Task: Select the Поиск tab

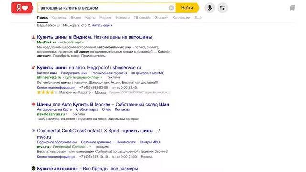Action: point(43,18)
